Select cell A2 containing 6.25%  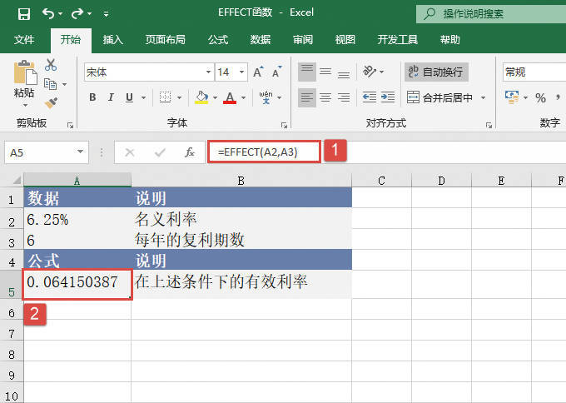[77, 220]
